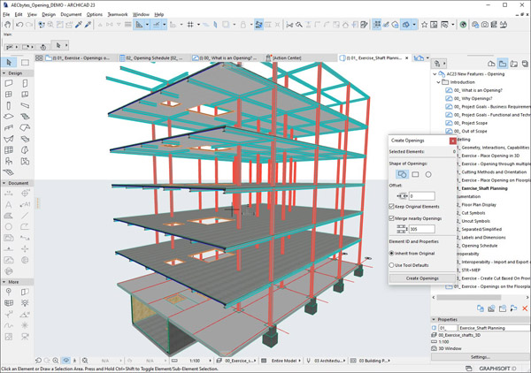Open Favorites with the star icon
The height and width of the screenshot is (373, 531).
pyautogui.click(x=424, y=25)
